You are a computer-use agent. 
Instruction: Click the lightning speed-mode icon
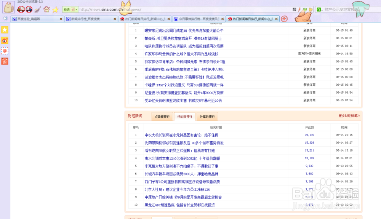tap(299, 10)
